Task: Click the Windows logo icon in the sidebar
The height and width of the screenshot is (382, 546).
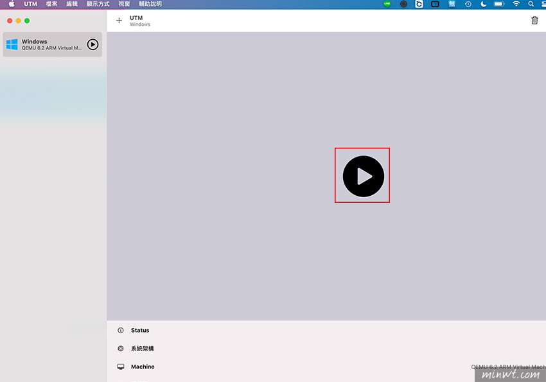Action: (12, 44)
